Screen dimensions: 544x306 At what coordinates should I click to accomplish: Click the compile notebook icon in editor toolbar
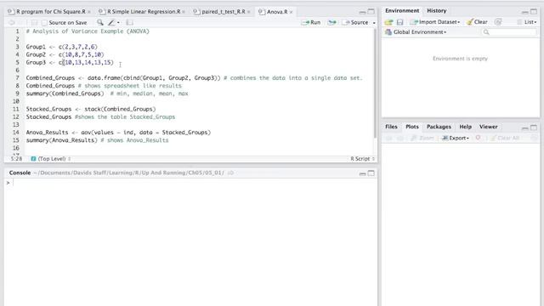[129, 23]
